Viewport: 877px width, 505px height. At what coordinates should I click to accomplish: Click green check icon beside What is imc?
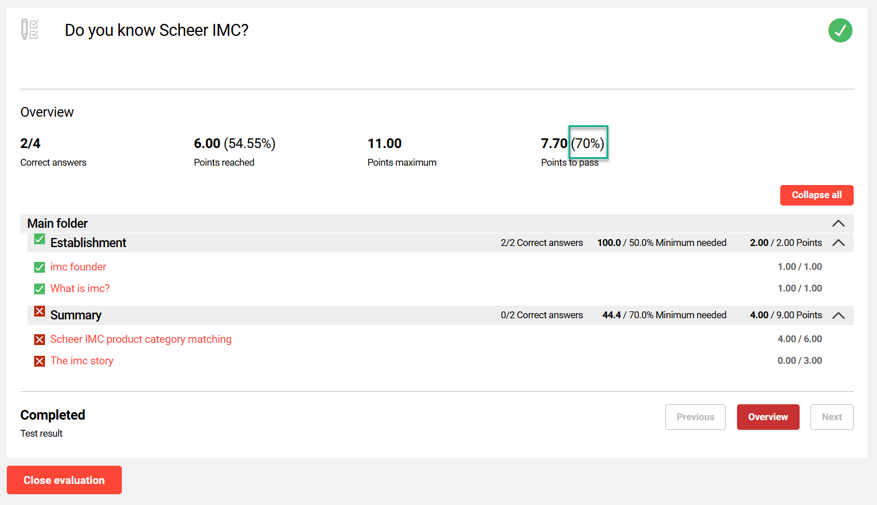click(x=39, y=289)
